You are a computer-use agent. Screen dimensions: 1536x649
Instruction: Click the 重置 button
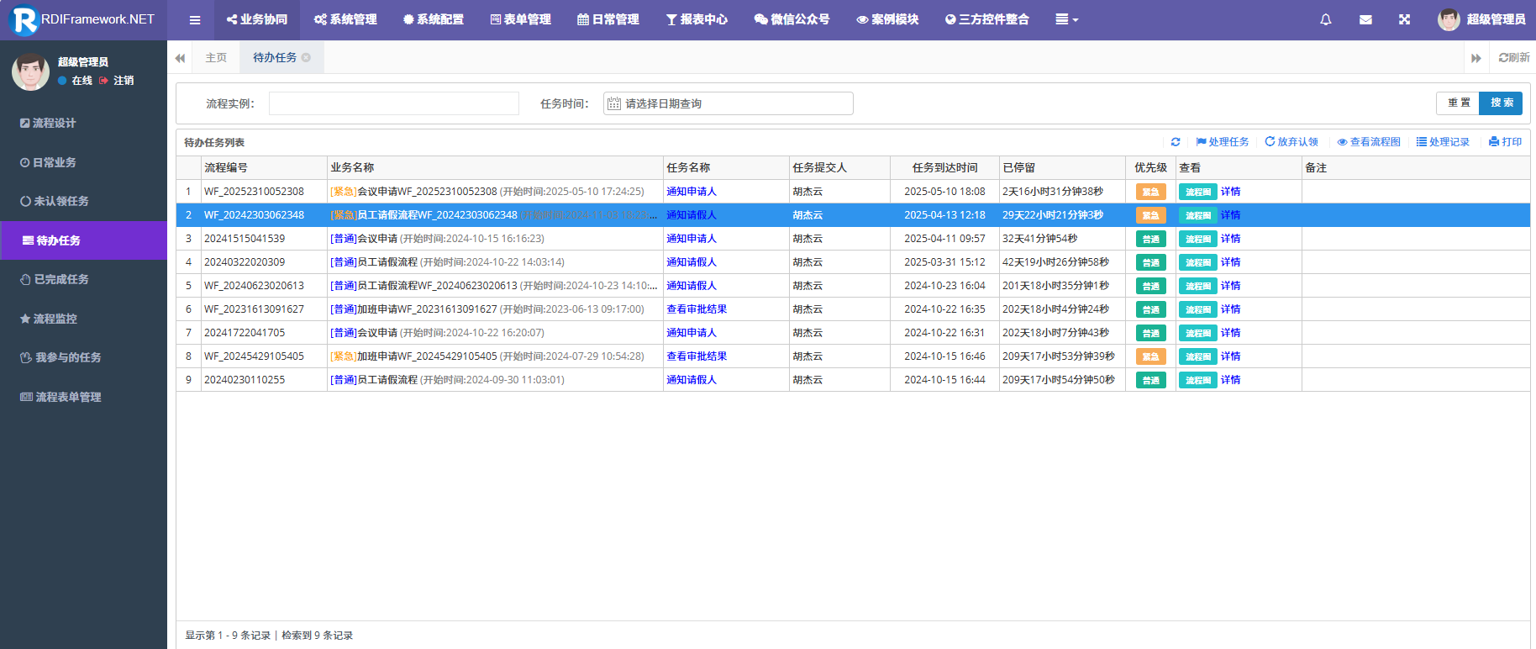click(x=1459, y=103)
